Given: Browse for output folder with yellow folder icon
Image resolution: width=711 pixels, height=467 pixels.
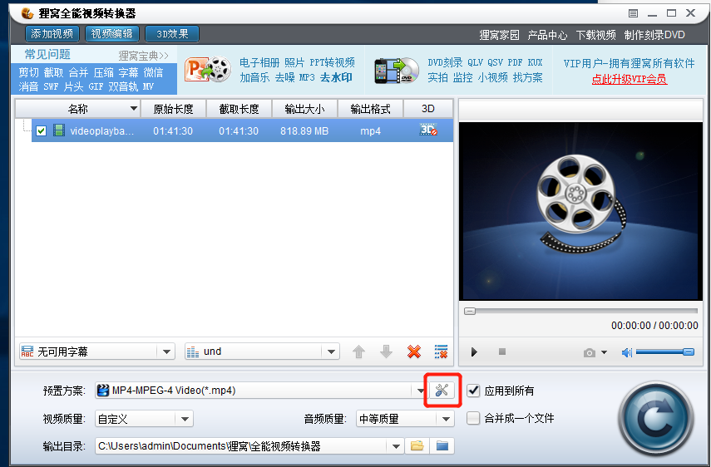Looking at the screenshot, I should pyautogui.click(x=417, y=445).
